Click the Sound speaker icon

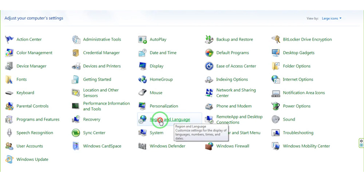tap(276, 119)
